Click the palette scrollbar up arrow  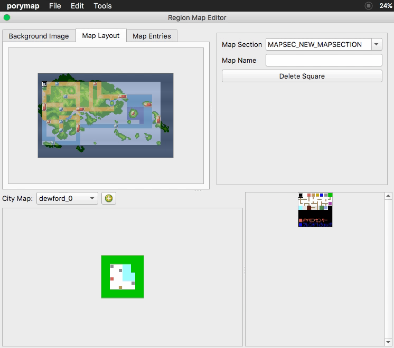(x=388, y=196)
